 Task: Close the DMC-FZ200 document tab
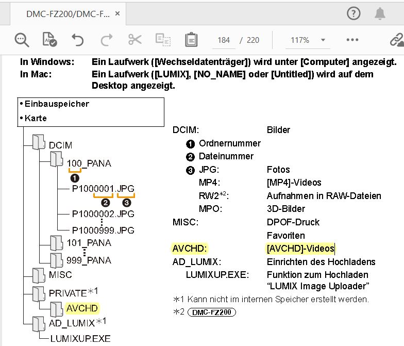click(x=118, y=14)
